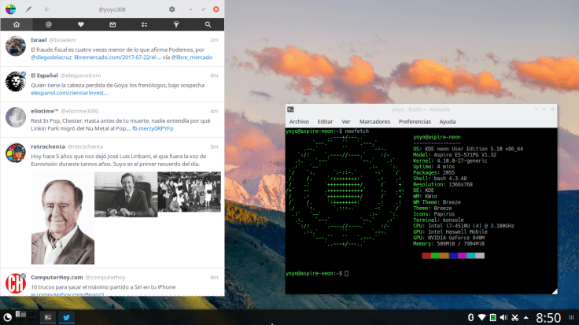Open the filters funnel tab

(175, 24)
